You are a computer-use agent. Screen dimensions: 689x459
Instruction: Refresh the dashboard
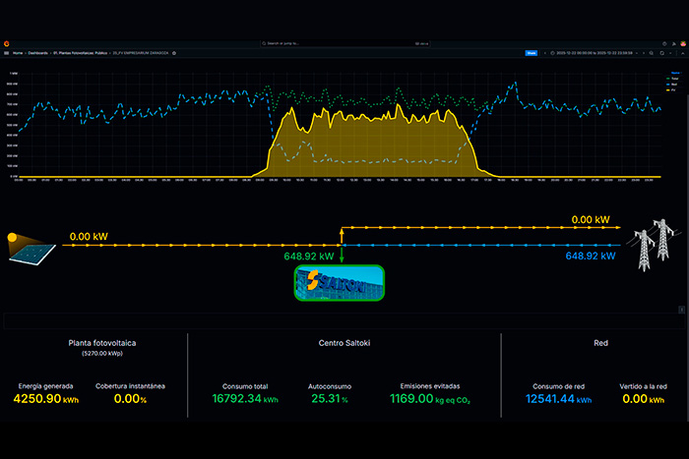click(663, 53)
